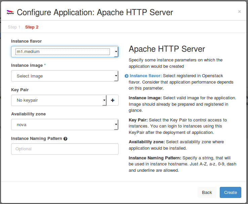Viewport: 248px width, 204px height.
Task: Select the Step 2 tab
Action: coord(32,27)
